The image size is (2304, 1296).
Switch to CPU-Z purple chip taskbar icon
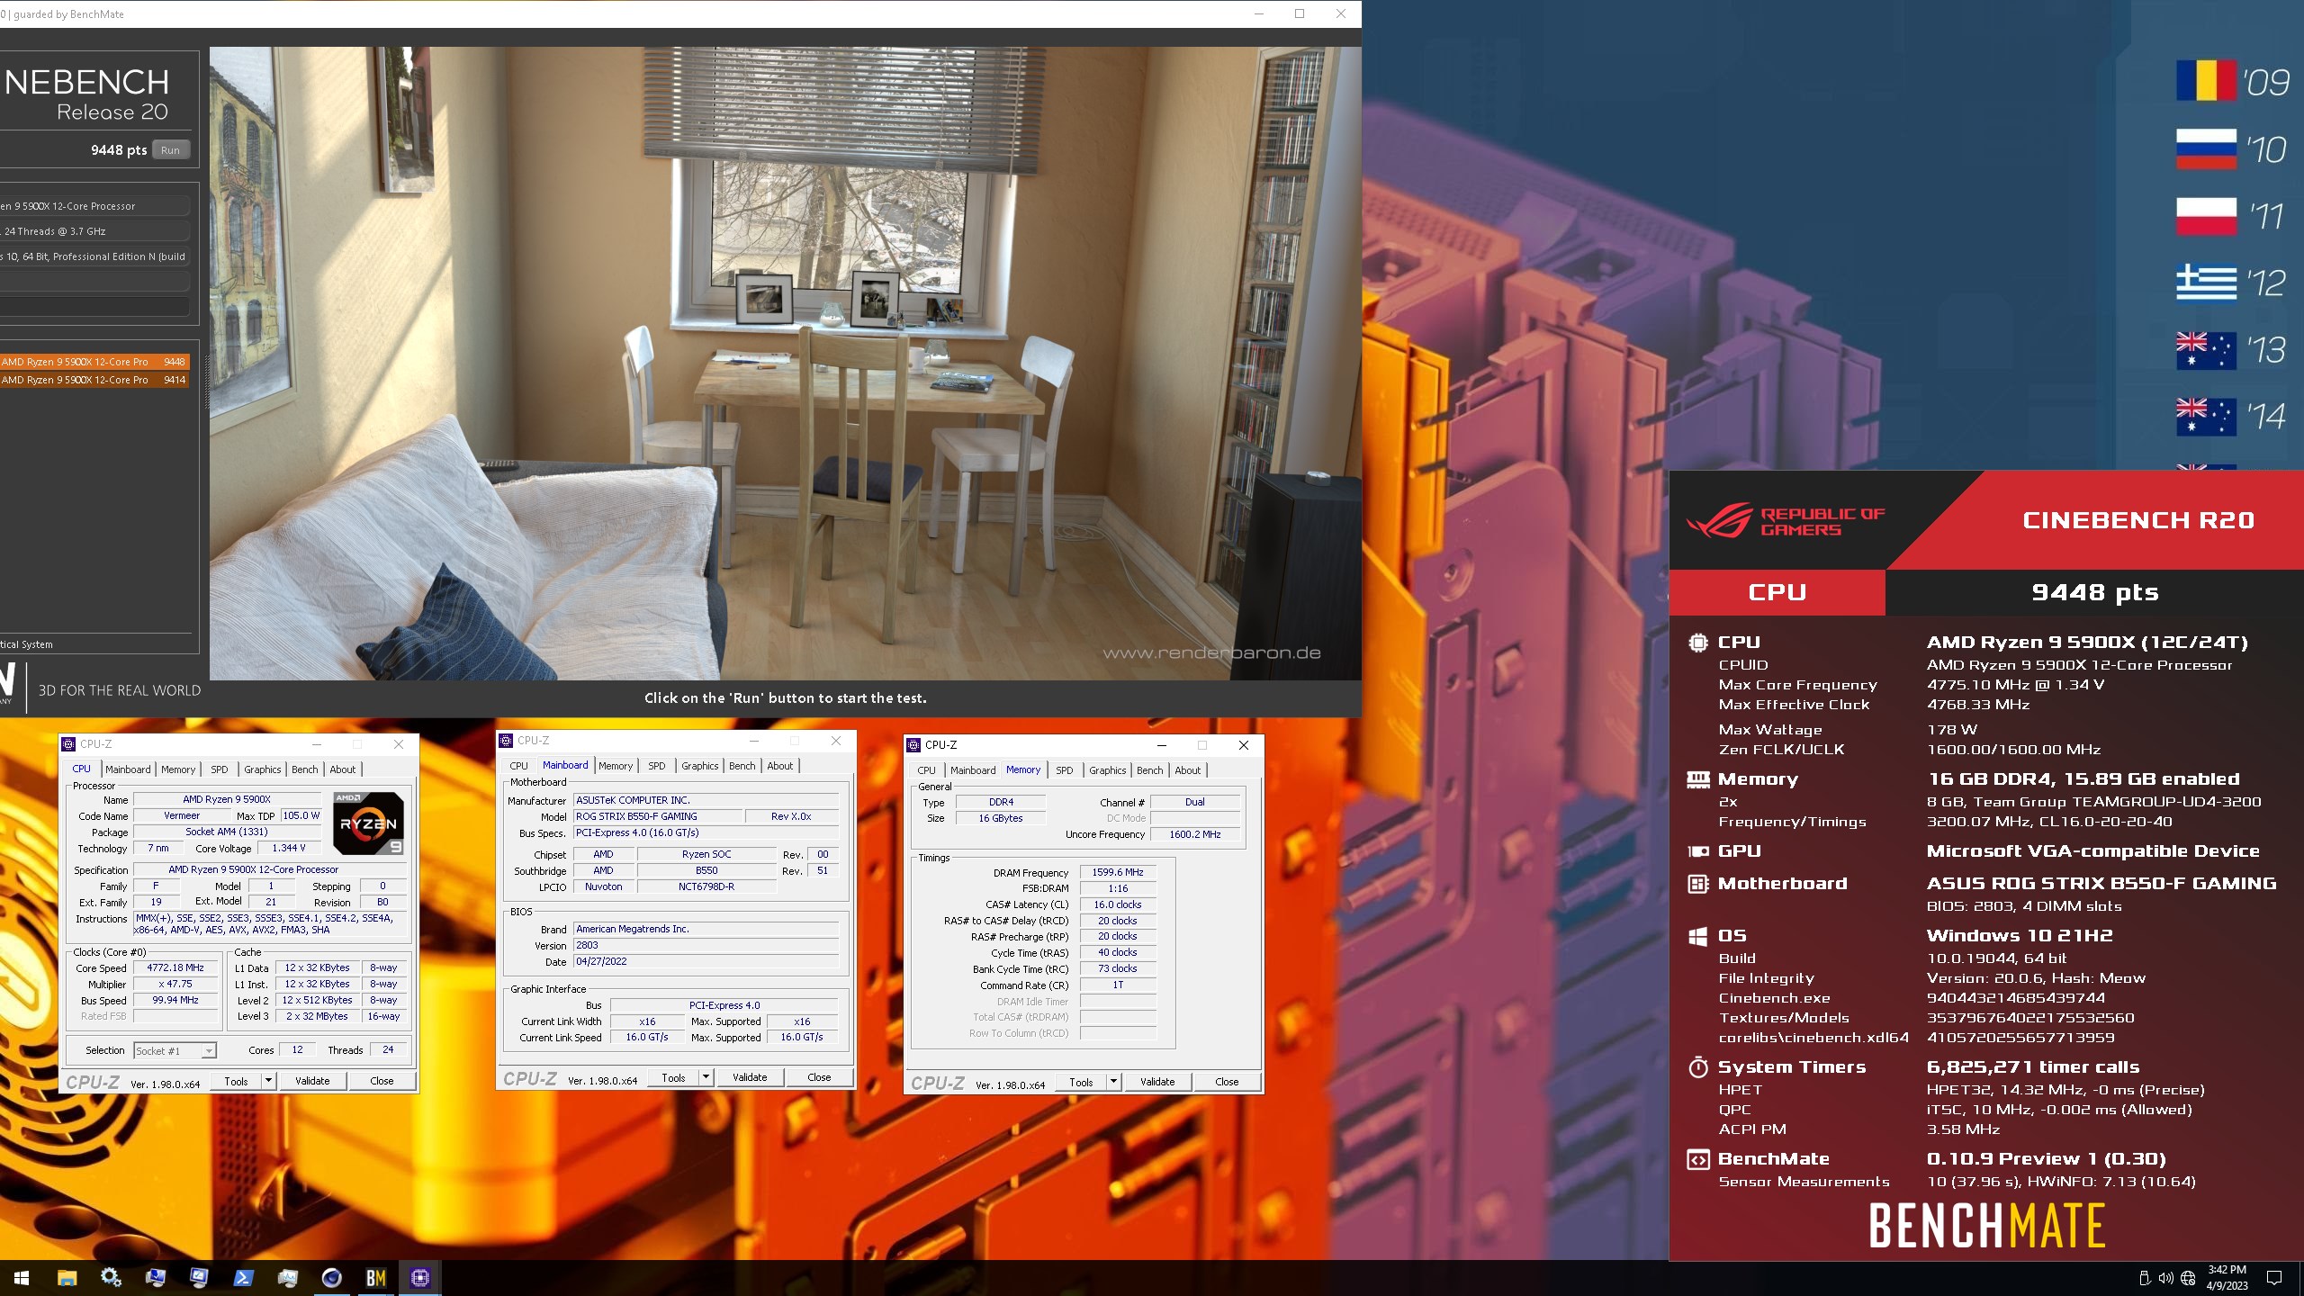[x=419, y=1278]
